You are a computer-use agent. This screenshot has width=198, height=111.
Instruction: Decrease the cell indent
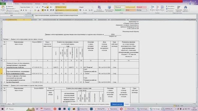click(51, 10)
